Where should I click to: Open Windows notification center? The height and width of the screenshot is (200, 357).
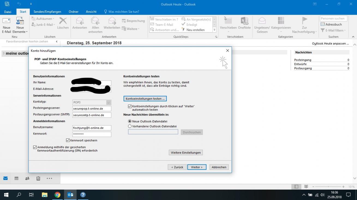coord(348,195)
